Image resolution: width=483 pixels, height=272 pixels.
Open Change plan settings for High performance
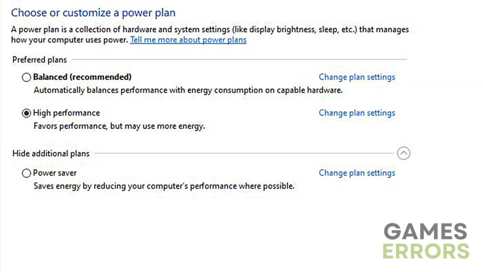pyautogui.click(x=357, y=113)
